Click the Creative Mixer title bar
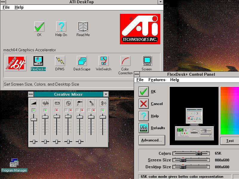The image size is (239, 179). coord(68,94)
